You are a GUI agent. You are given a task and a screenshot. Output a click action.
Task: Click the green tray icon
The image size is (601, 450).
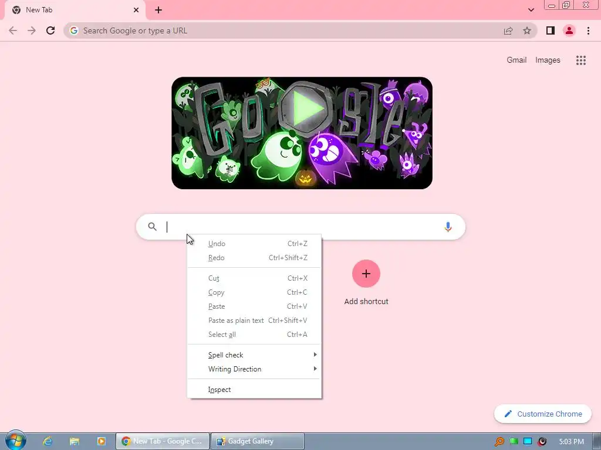tap(514, 442)
